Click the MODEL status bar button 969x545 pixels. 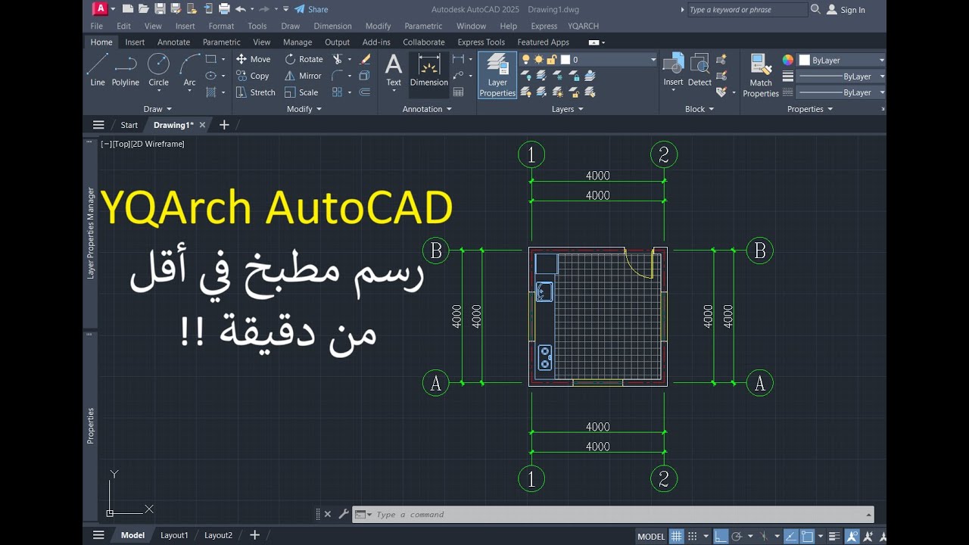click(x=651, y=536)
